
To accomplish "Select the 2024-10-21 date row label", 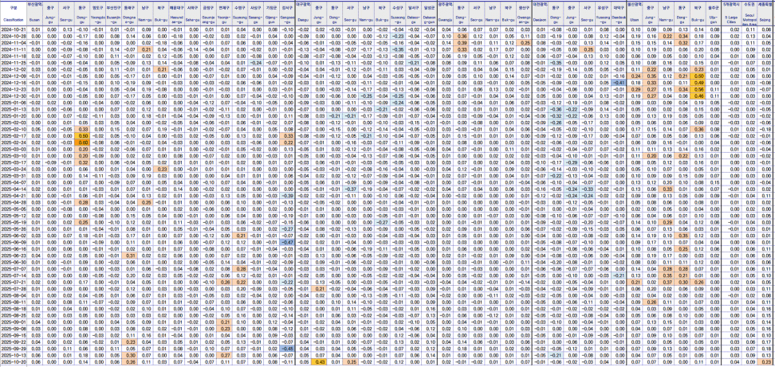I will click(14, 29).
